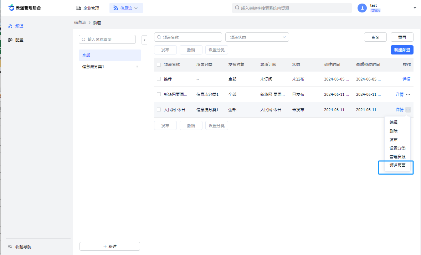Screen dimensions: 421x255
Task: Click the 新建频道 button
Action: click(402, 50)
